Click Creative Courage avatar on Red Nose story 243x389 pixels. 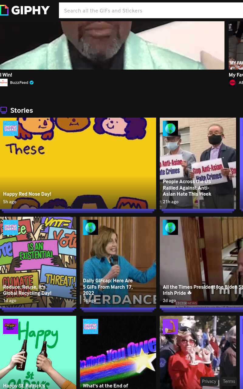[11, 128]
